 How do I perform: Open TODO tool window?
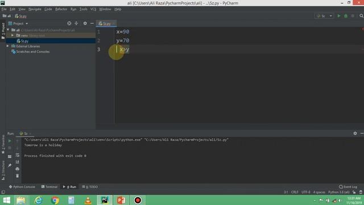(x=90, y=187)
